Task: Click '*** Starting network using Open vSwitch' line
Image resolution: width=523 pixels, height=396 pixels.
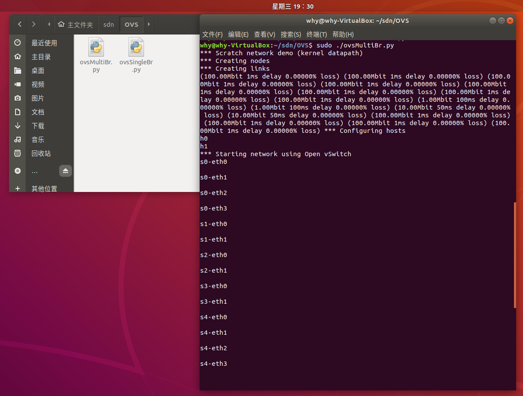Action: click(x=276, y=154)
